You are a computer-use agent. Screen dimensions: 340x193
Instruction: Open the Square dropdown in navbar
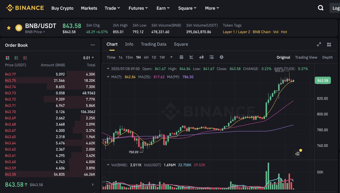click(x=187, y=8)
